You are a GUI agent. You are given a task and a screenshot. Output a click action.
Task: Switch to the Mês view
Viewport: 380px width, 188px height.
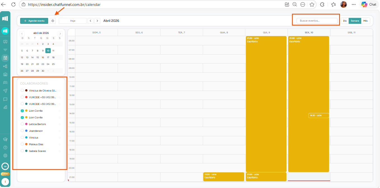pyautogui.click(x=365, y=21)
